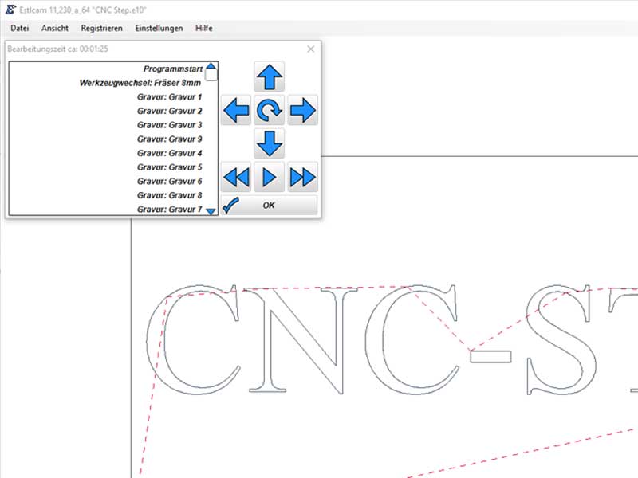This screenshot has height=478, width=638.
Task: Open the Datei menu
Action: coord(19,28)
